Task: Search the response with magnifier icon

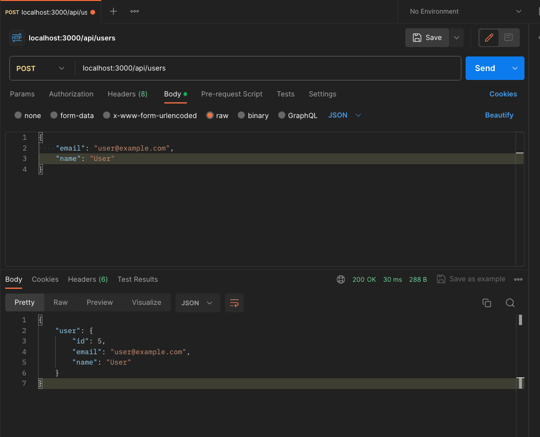Action: [x=510, y=303]
